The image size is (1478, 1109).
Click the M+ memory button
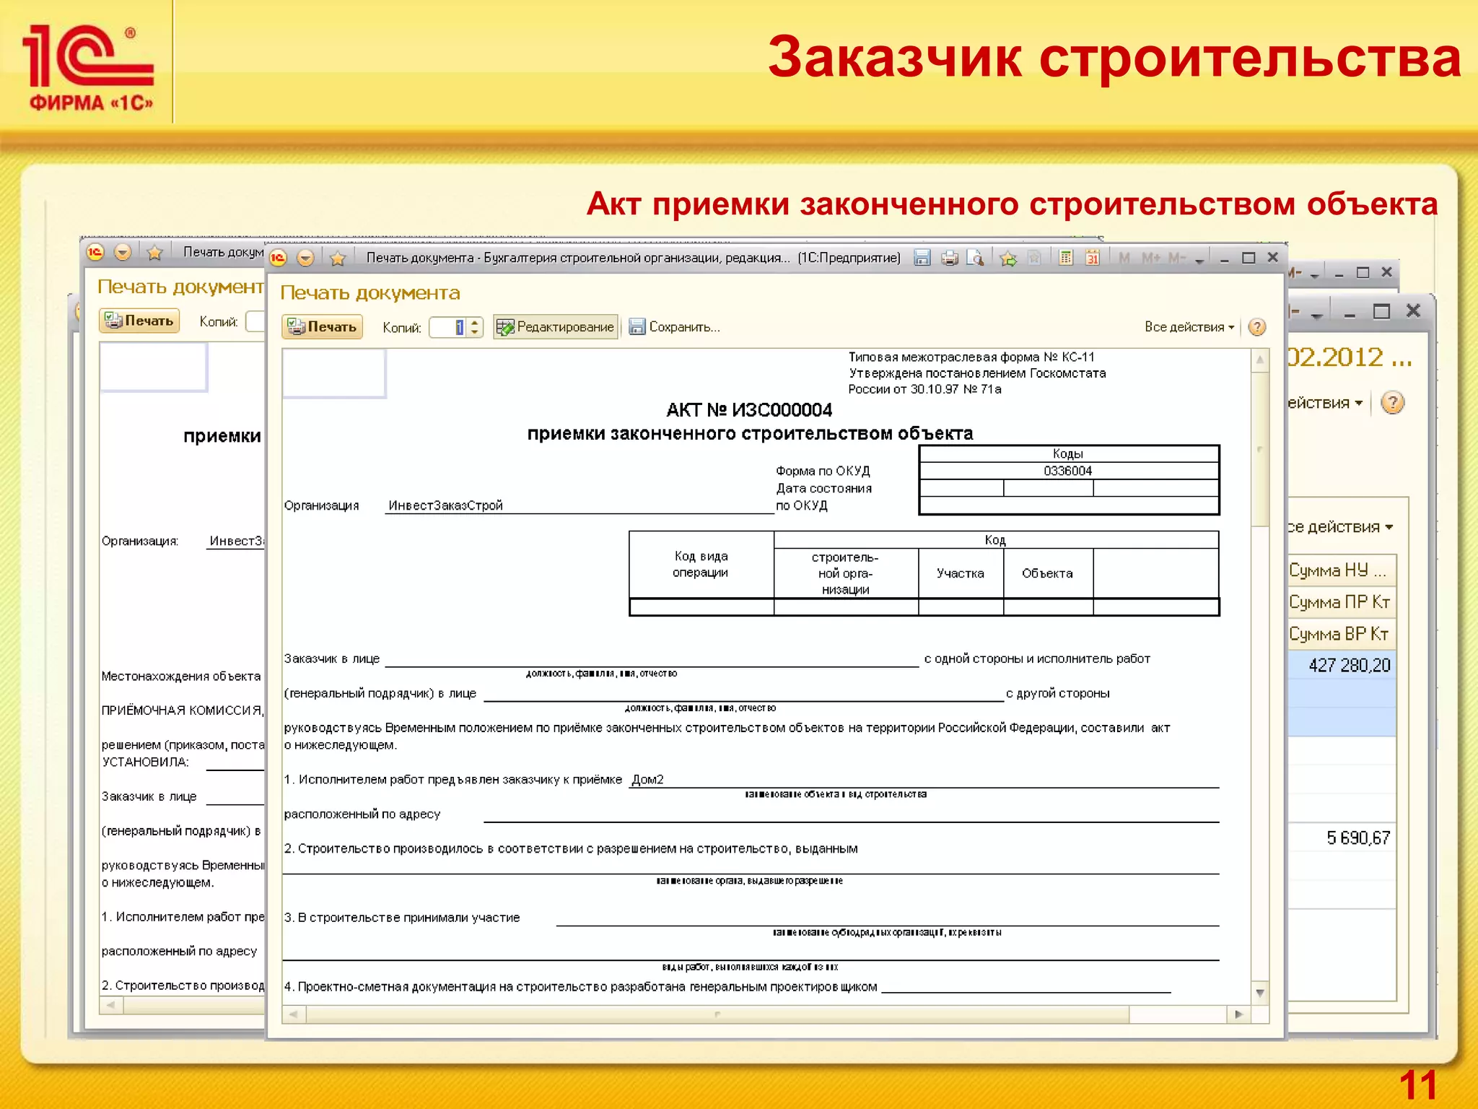point(1150,258)
